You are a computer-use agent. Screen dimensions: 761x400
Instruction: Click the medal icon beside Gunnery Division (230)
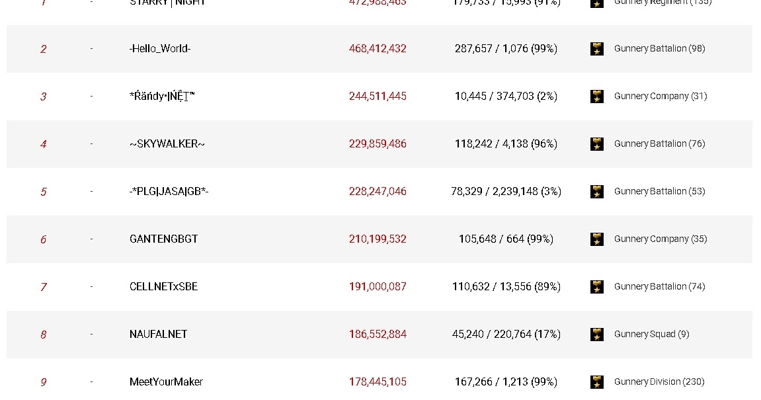click(596, 382)
